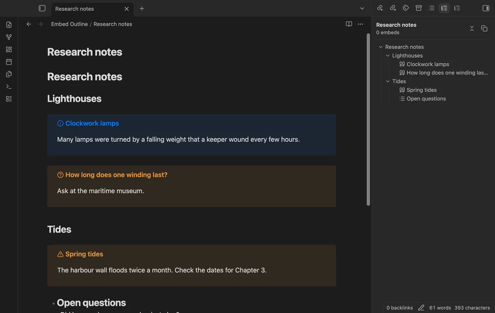Screen dimensions: 495x313
Task: Select Research notes root in outline tree
Action: tap(404, 47)
